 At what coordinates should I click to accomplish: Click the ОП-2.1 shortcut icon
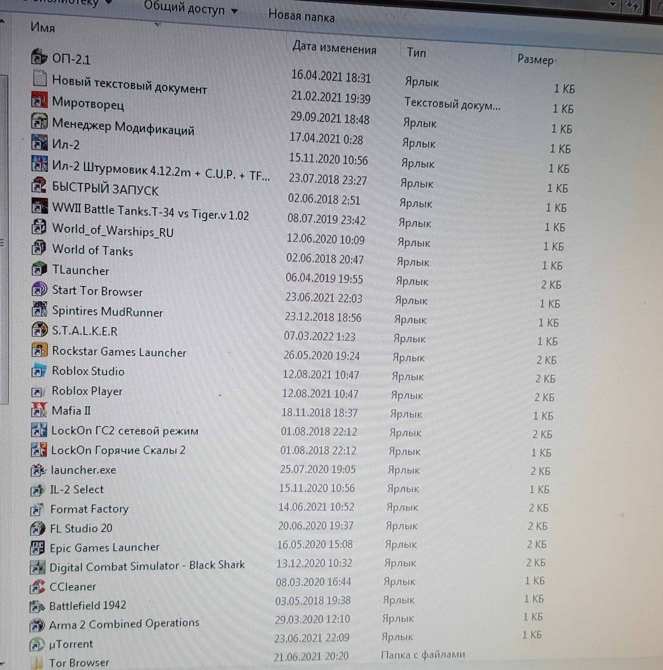coord(39,57)
